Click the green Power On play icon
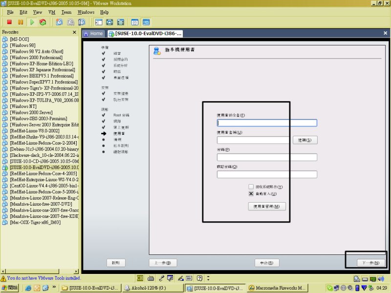This screenshot has width=391, height=293. coord(32,22)
